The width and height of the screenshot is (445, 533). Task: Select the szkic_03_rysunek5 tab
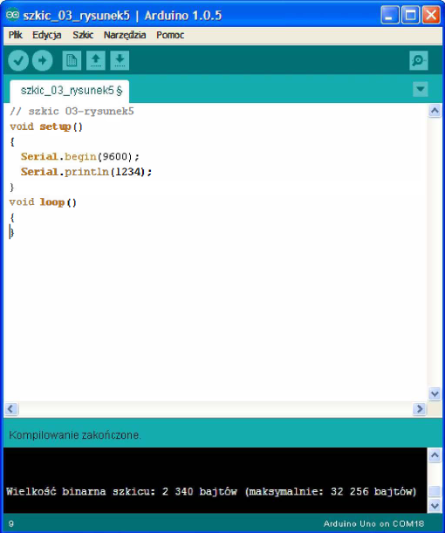(x=70, y=91)
